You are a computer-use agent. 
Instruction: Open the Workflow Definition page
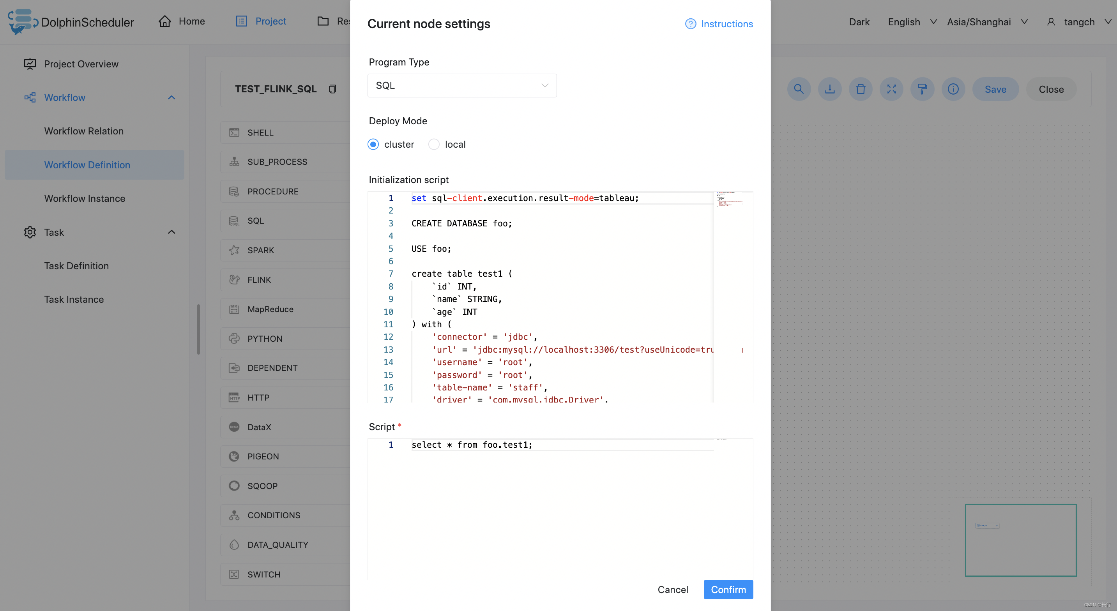pyautogui.click(x=87, y=164)
